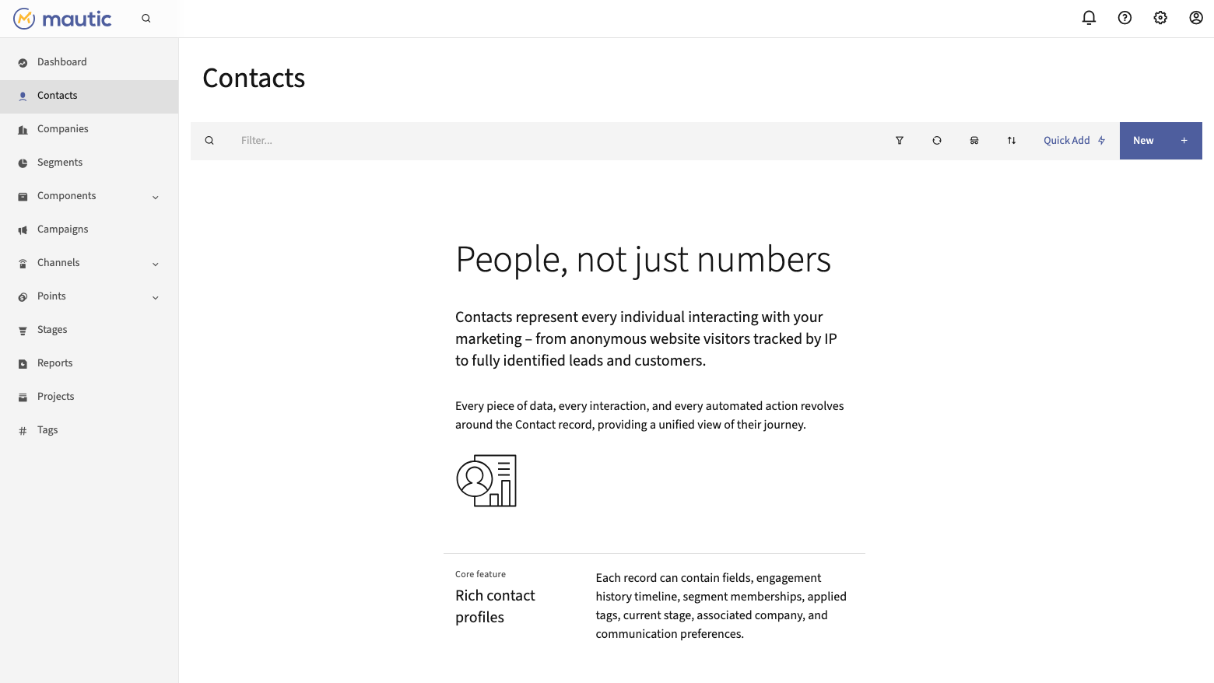Click the Companies building icon
The width and height of the screenshot is (1214, 683).
(x=23, y=130)
